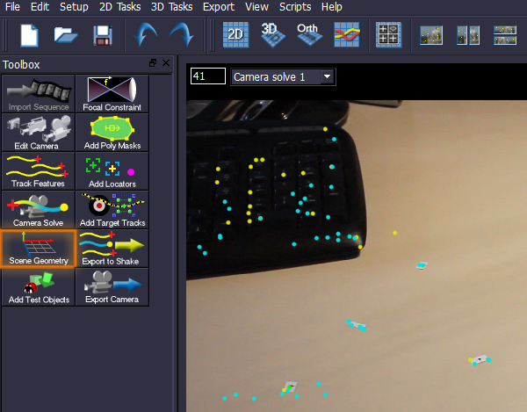Open the View menu

pyautogui.click(x=256, y=7)
